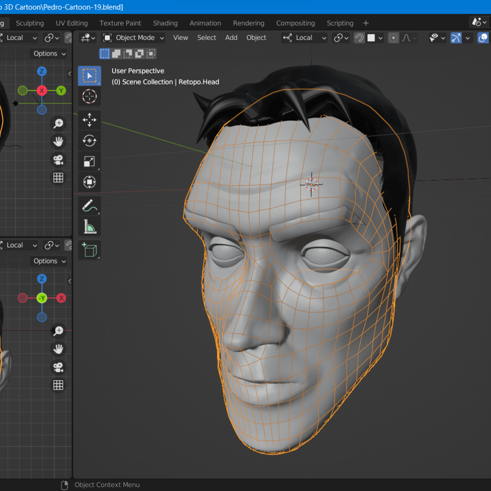Click pan hand icon in top-left viewport
Viewport: 491px width, 491px height.
click(x=58, y=141)
